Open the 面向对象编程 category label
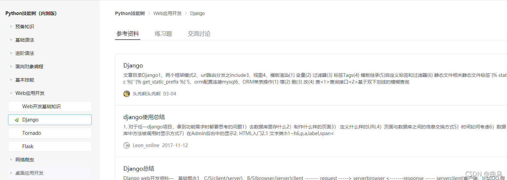This screenshot has height=180, width=507. pyautogui.click(x=29, y=67)
